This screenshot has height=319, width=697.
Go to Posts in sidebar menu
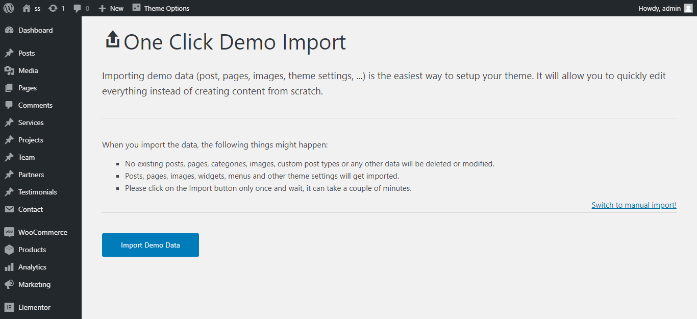point(27,53)
